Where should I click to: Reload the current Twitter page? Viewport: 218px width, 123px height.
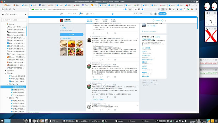tap(10, 9)
